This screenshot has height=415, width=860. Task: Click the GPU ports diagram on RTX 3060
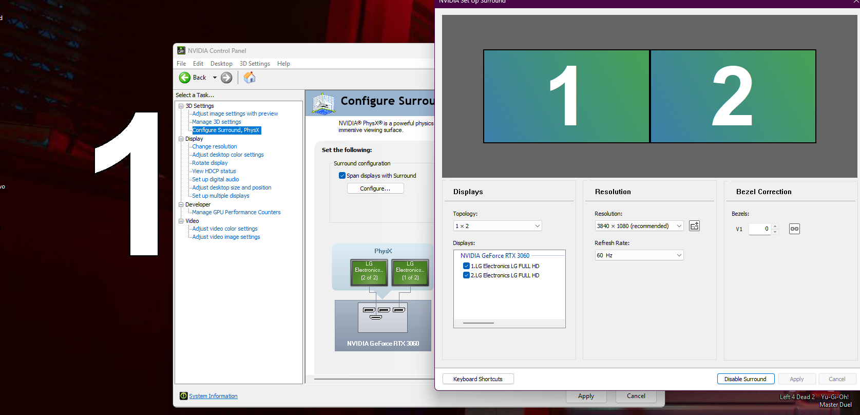pyautogui.click(x=383, y=317)
